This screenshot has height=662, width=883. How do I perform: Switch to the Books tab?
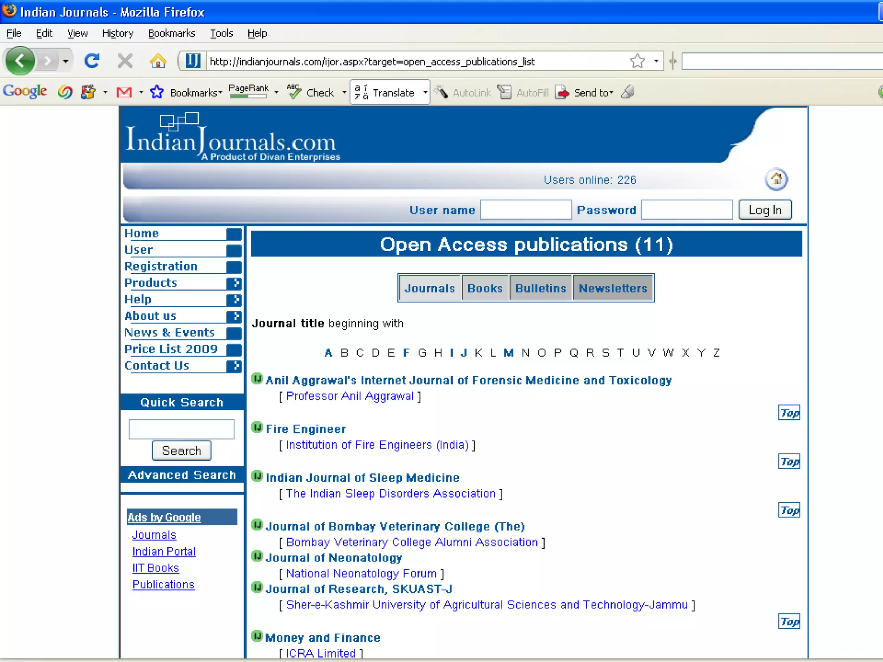[485, 288]
